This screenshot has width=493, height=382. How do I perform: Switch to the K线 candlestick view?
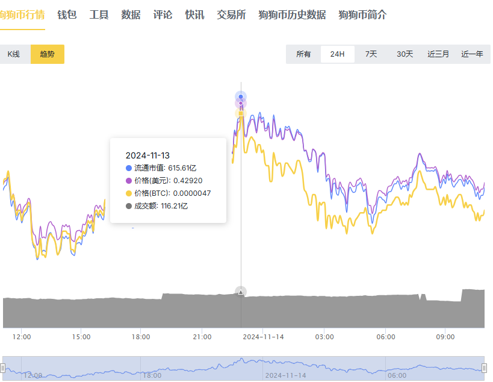pyautogui.click(x=14, y=54)
